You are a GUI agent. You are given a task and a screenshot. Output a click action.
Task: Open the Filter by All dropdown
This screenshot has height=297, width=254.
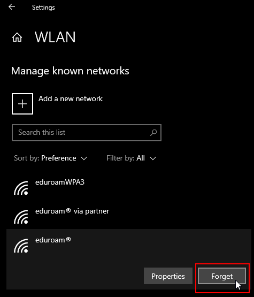click(132, 158)
